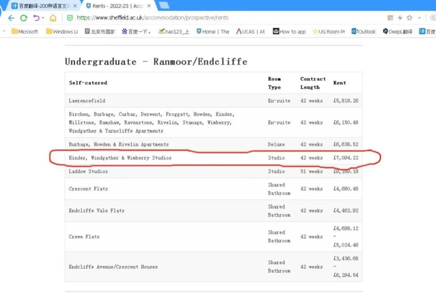The height and width of the screenshot is (298, 436).
Task: Click the lightning speed-mode icon
Action: [400, 18]
